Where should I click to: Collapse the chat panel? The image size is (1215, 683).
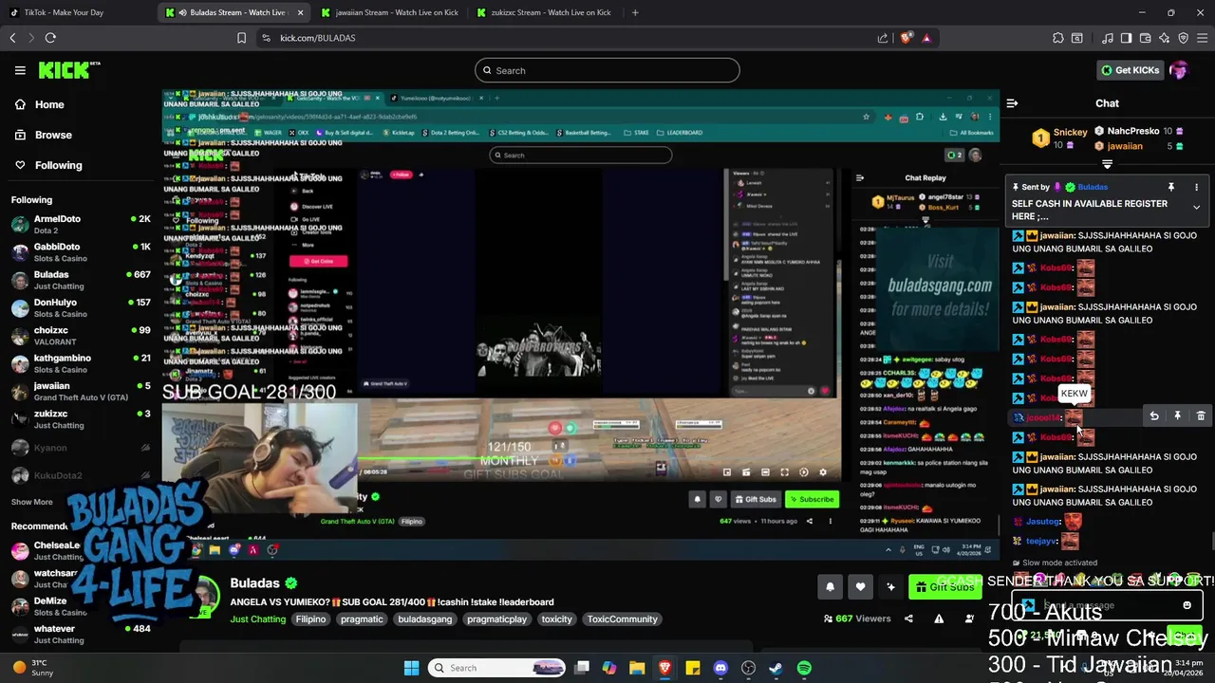coord(1012,103)
